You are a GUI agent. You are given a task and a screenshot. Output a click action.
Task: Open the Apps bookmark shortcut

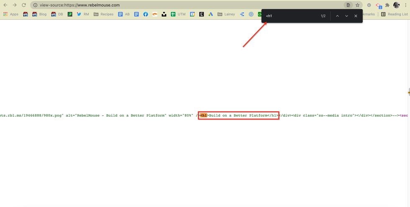click(x=11, y=14)
